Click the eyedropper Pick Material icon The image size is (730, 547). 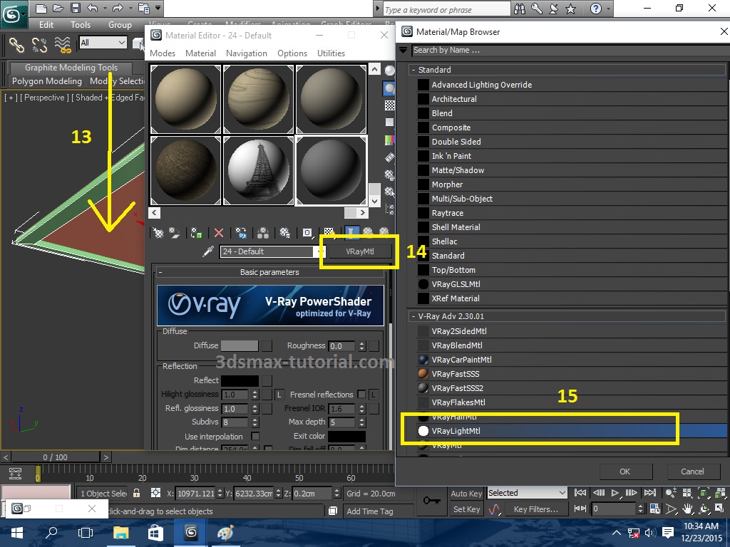[208, 251]
